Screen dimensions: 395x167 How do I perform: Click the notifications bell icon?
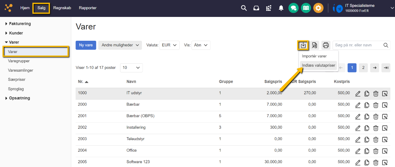(x=281, y=8)
